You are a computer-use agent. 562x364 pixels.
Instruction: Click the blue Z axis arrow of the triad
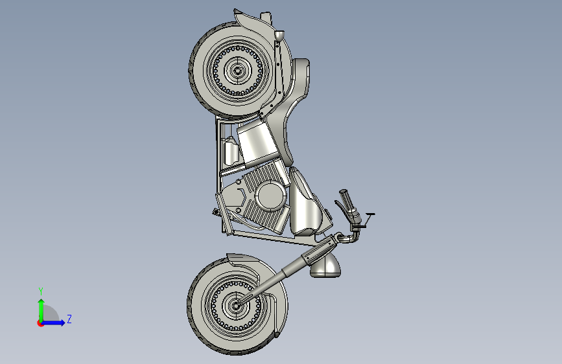(x=54, y=323)
